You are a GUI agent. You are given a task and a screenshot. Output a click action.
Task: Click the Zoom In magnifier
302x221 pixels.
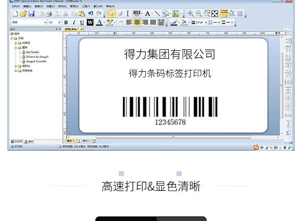coord(190,13)
